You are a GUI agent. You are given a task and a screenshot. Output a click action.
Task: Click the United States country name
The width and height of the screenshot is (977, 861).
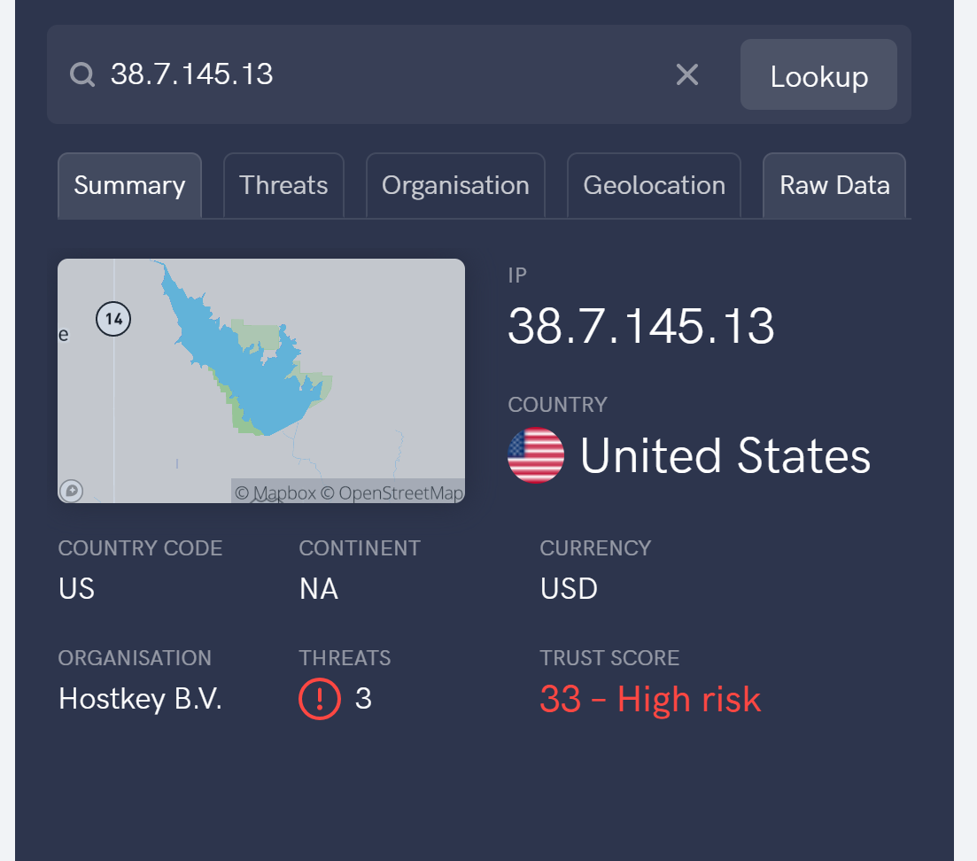pos(725,455)
